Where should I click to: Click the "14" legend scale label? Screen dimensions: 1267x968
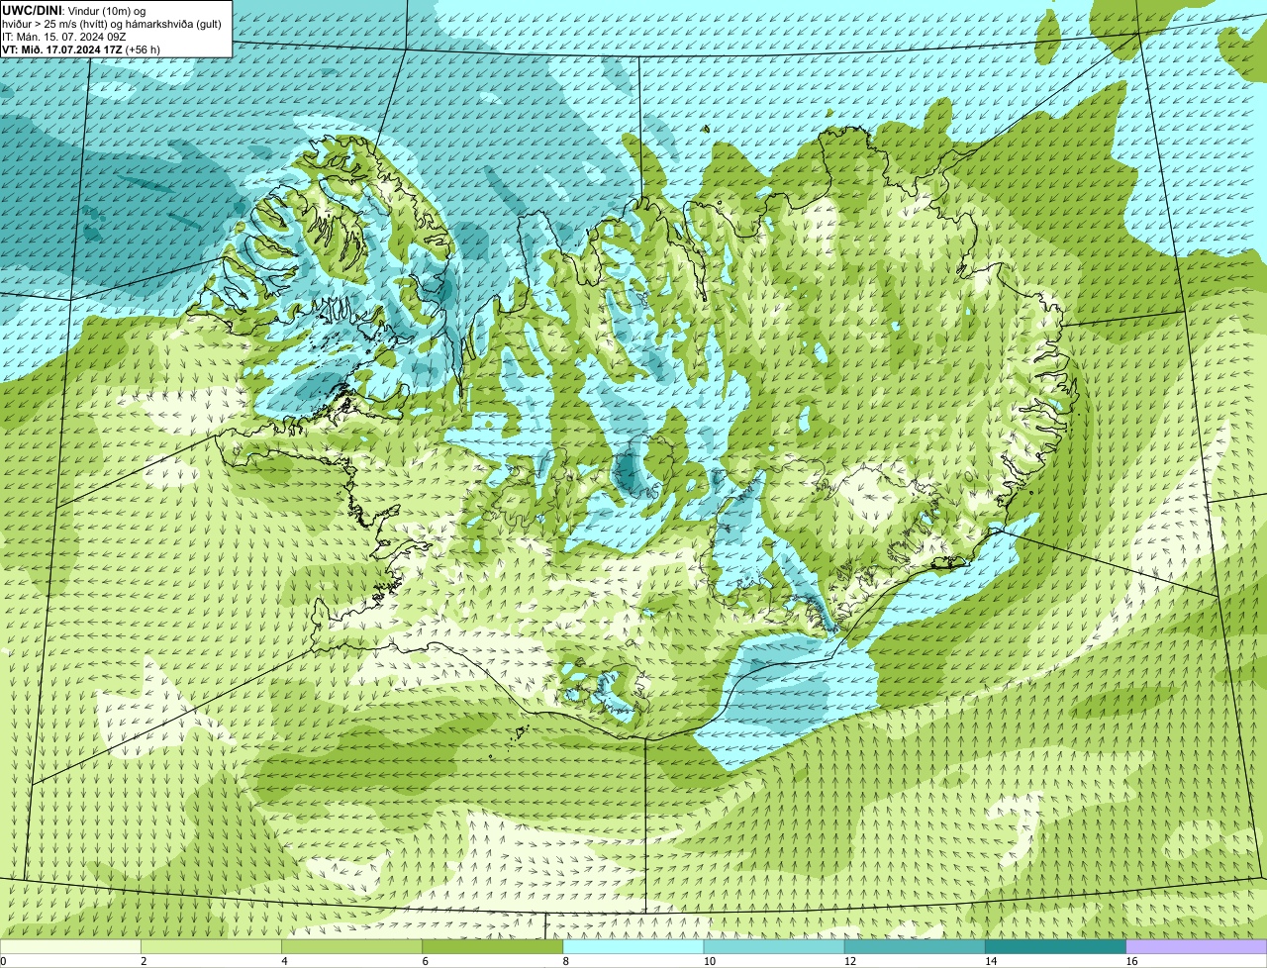(x=990, y=961)
